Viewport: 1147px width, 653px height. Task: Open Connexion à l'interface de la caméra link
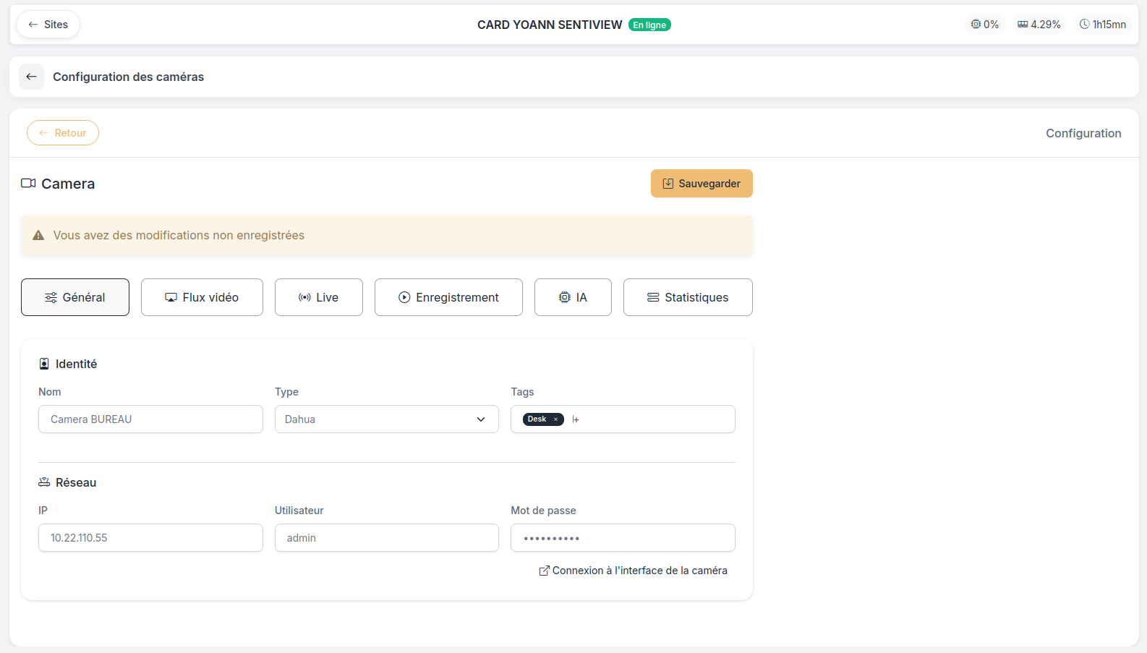(x=634, y=571)
